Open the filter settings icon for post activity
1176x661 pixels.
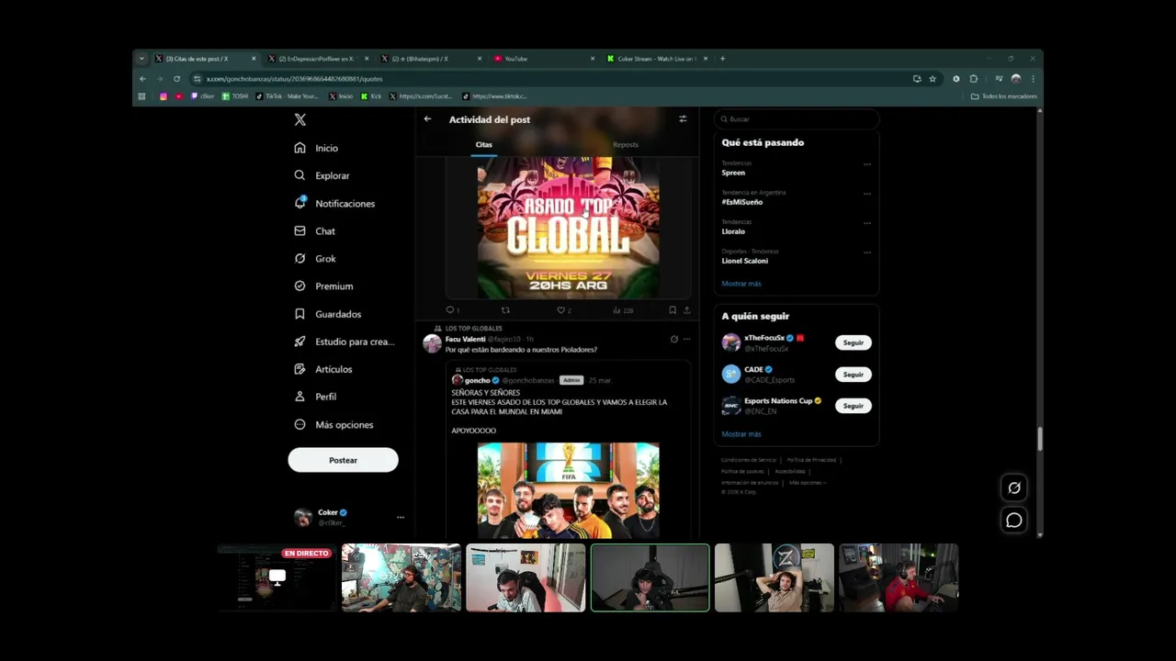pyautogui.click(x=683, y=119)
